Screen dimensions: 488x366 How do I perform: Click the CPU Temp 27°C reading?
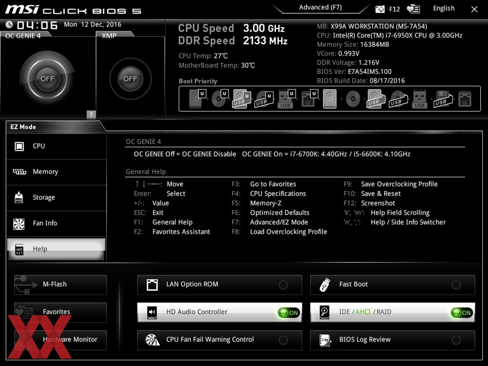pyautogui.click(x=203, y=56)
